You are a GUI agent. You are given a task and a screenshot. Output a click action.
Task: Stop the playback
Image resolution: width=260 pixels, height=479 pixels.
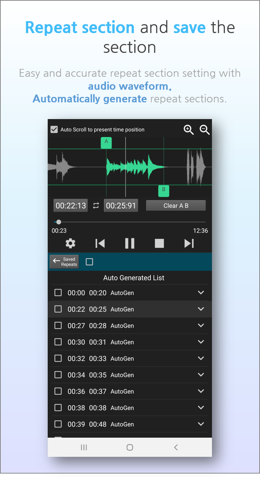(x=159, y=243)
